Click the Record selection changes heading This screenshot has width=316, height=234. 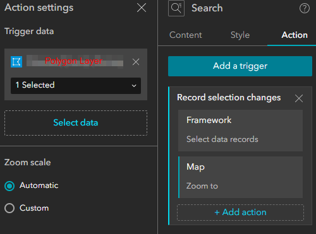(x=229, y=98)
